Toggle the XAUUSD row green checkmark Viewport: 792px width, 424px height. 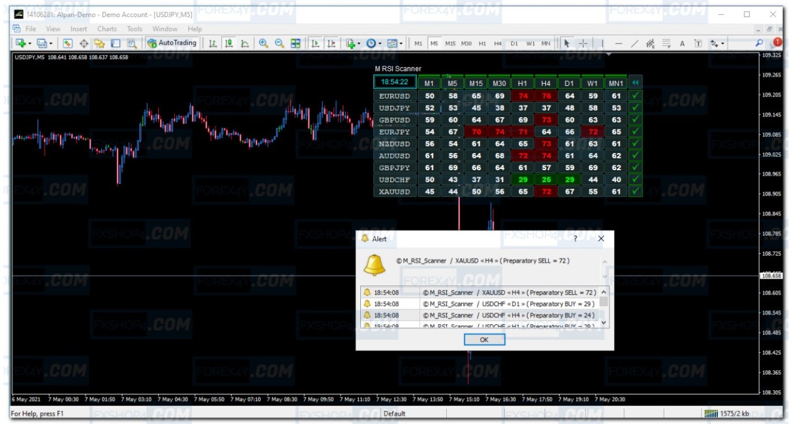pyautogui.click(x=636, y=192)
